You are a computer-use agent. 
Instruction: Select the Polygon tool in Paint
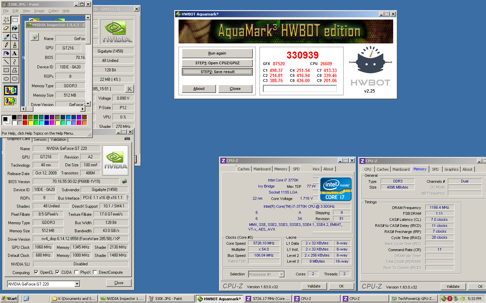(x=15, y=70)
